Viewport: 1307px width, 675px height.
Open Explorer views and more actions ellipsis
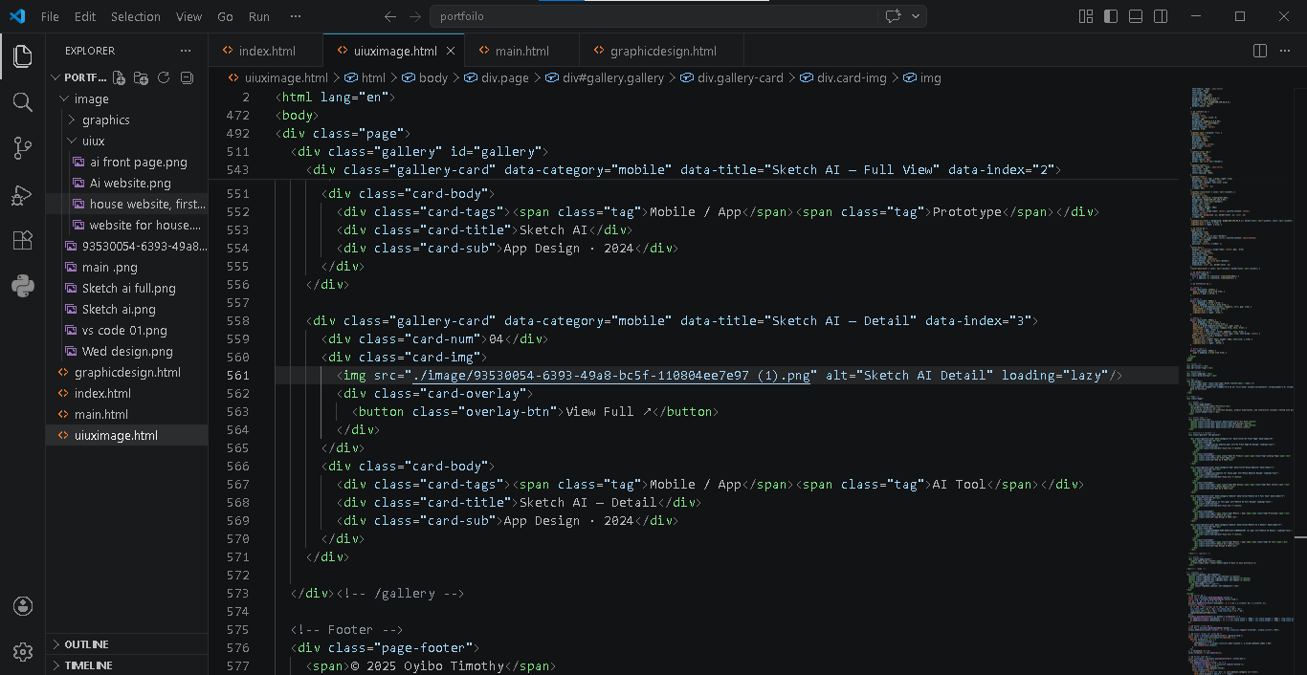(x=186, y=51)
